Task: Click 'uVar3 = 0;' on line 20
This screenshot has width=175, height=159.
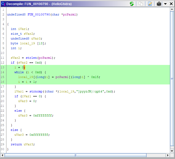Action: (x=27, y=101)
